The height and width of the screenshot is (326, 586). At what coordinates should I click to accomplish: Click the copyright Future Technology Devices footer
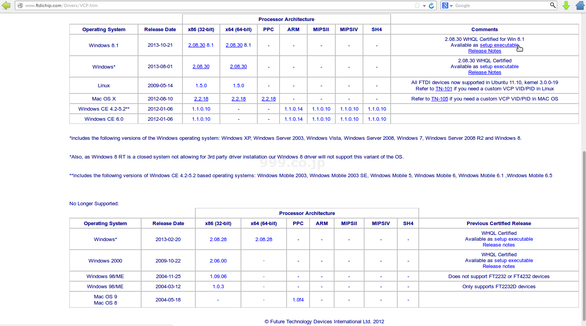point(324,322)
